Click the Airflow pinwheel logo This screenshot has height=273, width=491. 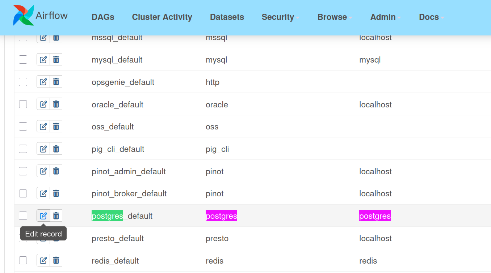tap(24, 16)
